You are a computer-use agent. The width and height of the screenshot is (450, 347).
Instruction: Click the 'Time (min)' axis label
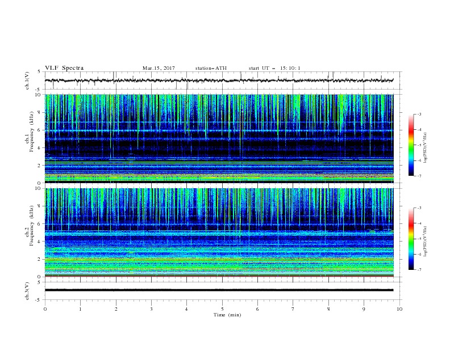227,315
